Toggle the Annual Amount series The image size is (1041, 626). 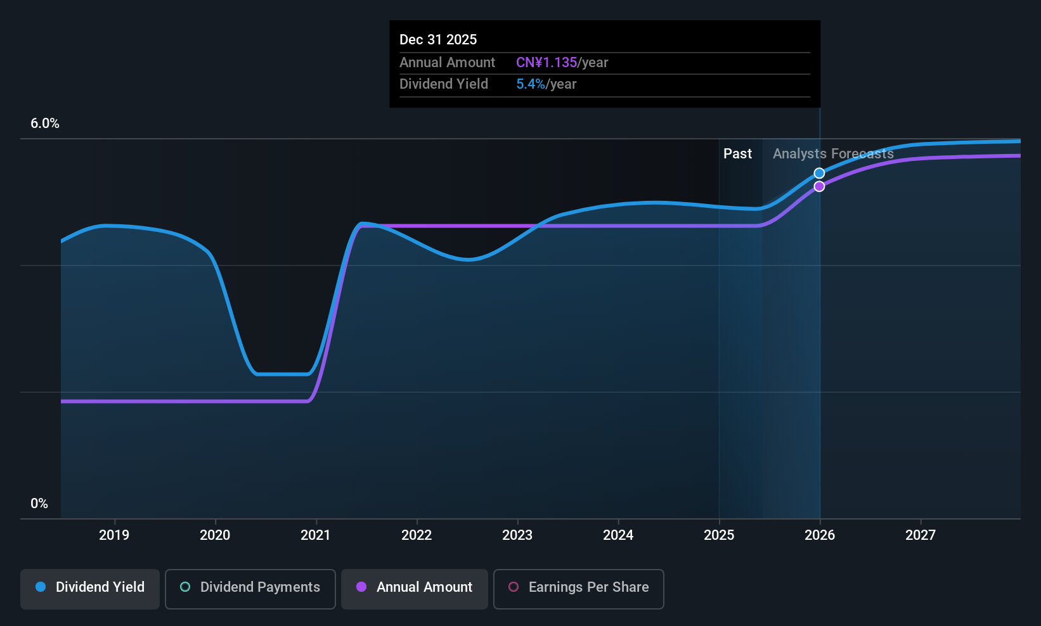(x=414, y=589)
